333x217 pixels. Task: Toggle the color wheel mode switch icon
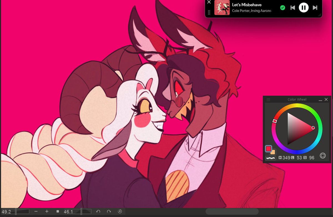pos(322,155)
